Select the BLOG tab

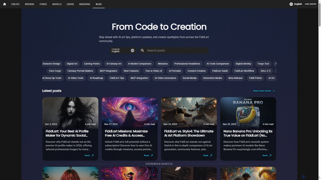99,4
